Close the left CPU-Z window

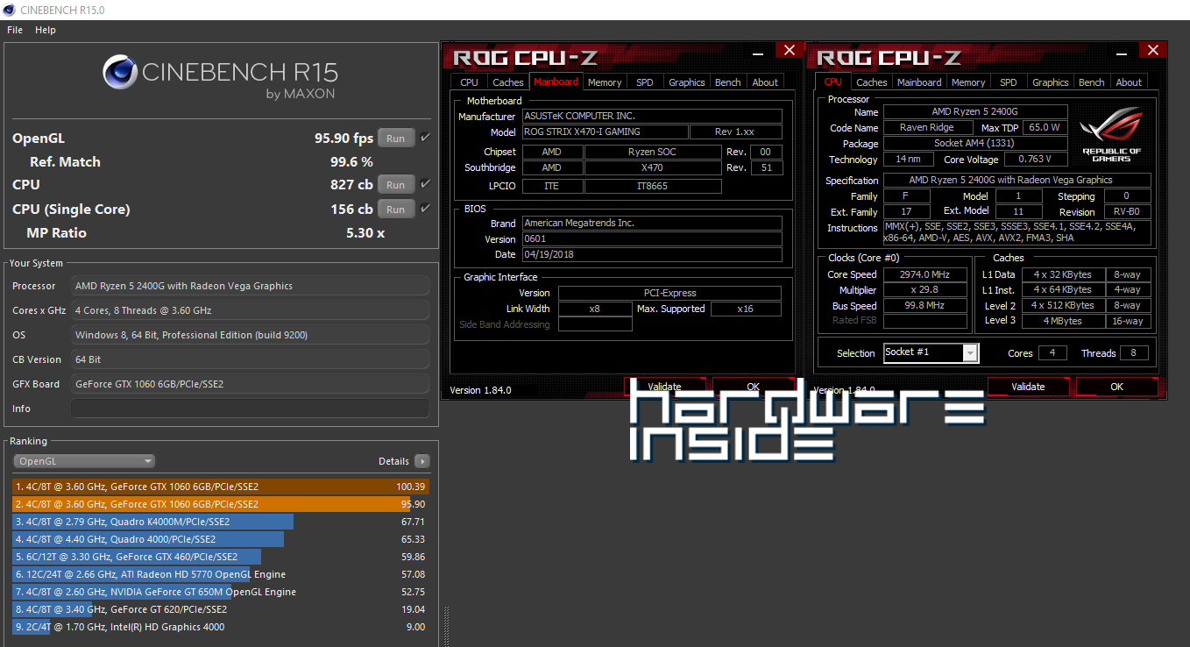tap(789, 51)
